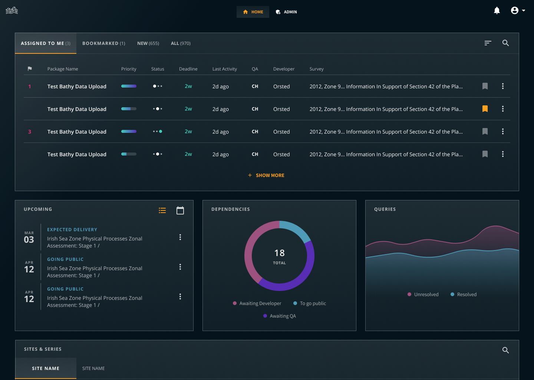Screen dimensions: 534x380
Task: Switch Upcoming panel to calendar view
Action: [180, 210]
